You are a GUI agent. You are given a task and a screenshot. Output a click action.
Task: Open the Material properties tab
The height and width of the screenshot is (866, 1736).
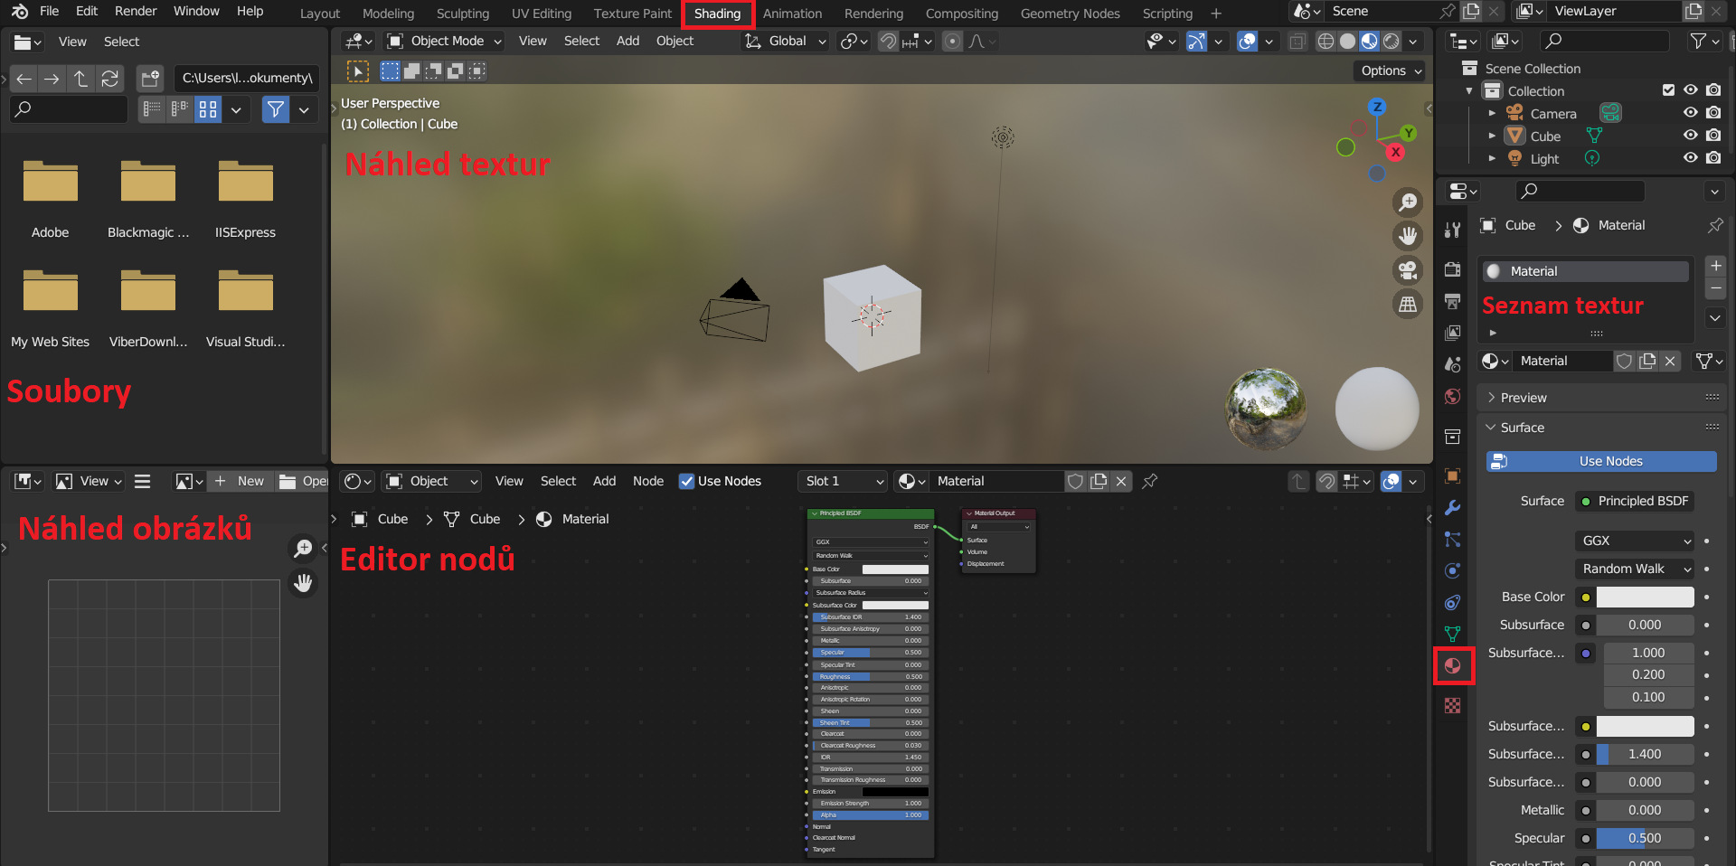point(1453,666)
